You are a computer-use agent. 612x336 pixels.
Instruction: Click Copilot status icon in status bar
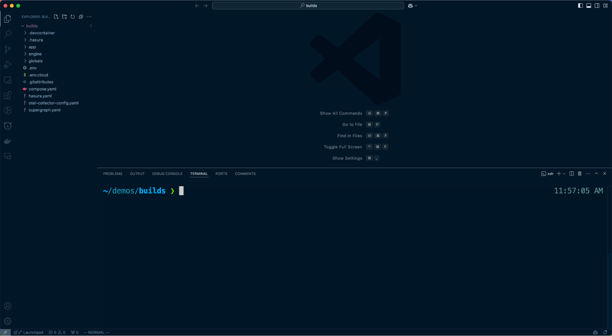coord(595,332)
